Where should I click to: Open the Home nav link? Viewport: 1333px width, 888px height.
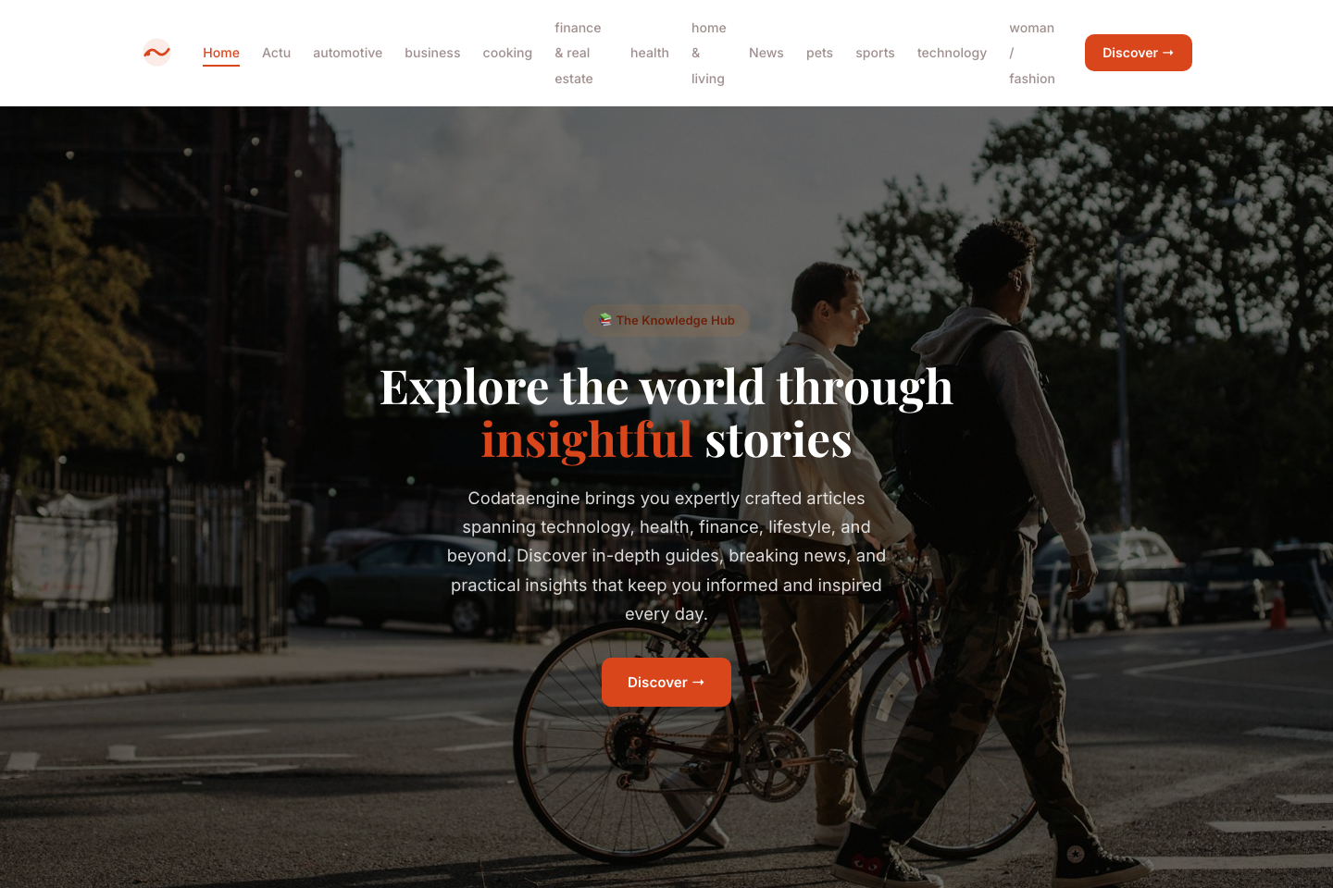(221, 53)
